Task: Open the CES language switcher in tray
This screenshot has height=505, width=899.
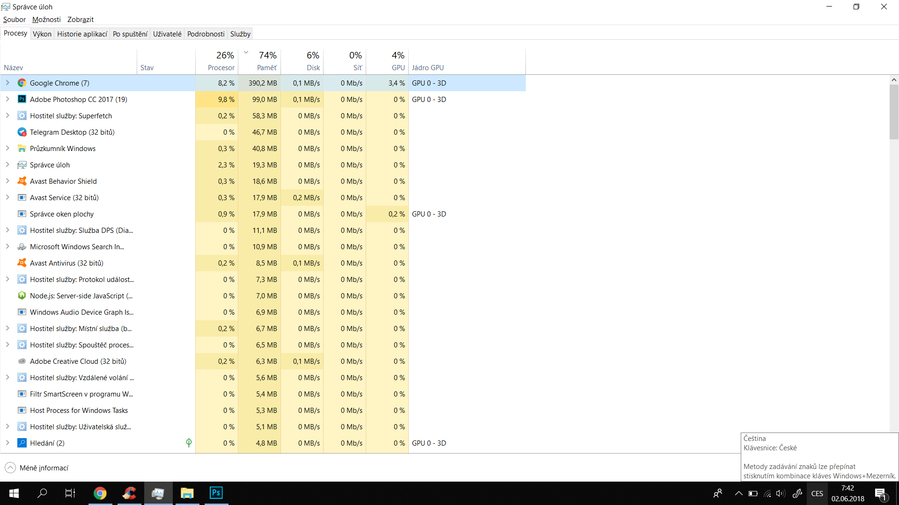Action: [817, 493]
